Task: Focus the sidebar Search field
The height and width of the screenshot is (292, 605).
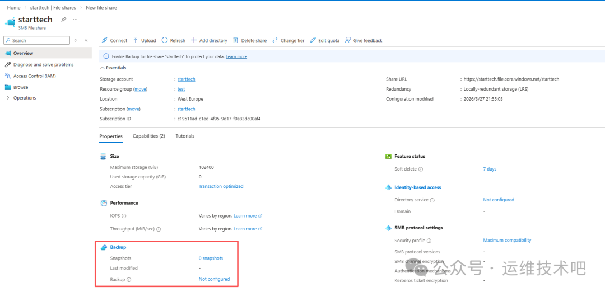Action: [x=36, y=40]
